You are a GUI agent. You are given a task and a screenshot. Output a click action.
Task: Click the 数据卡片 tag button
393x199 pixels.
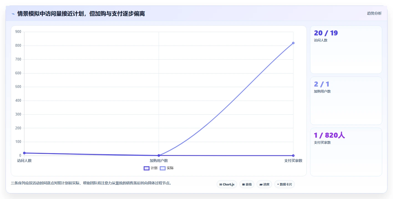coord(285,184)
